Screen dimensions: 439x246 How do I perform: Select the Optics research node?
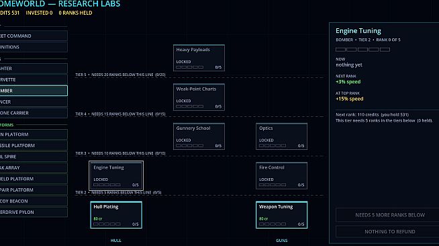tap(281, 136)
